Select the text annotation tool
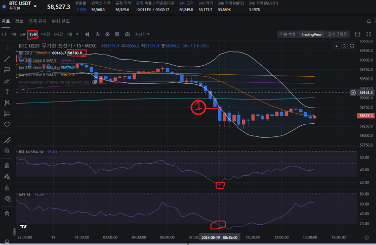This screenshot has width=376, height=245. click(x=7, y=91)
